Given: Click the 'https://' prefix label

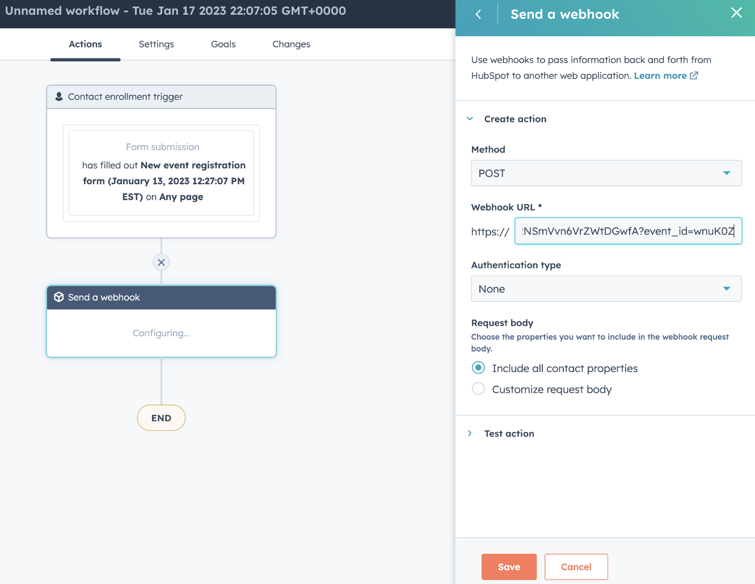Looking at the screenshot, I should (x=490, y=231).
